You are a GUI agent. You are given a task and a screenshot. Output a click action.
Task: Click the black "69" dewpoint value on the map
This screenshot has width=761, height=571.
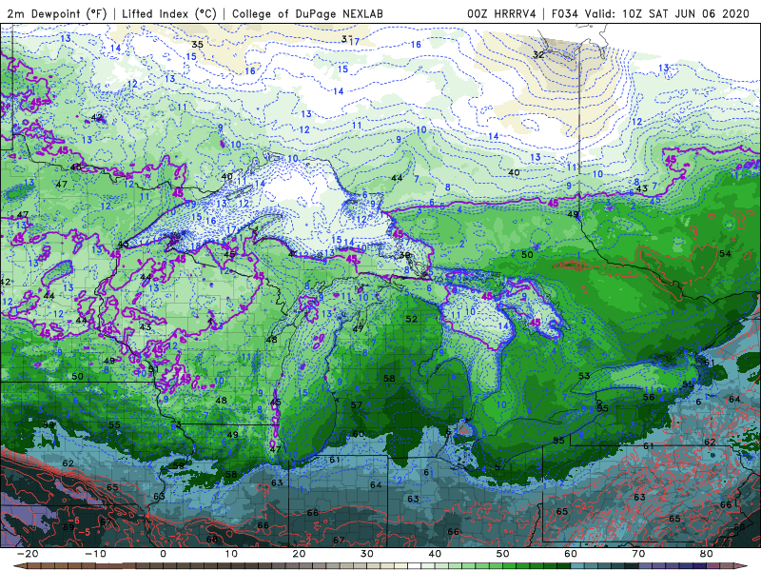(68, 527)
